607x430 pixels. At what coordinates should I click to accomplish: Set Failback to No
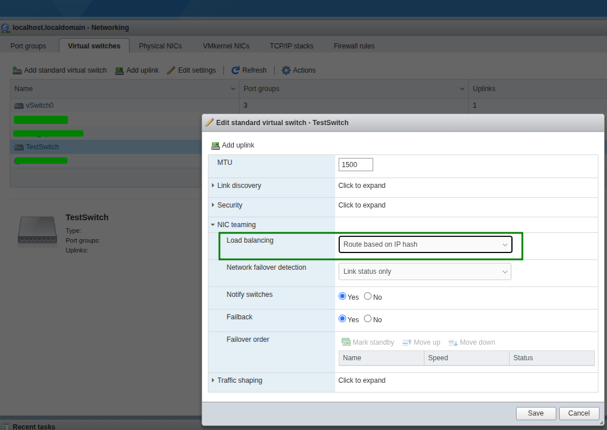(368, 319)
